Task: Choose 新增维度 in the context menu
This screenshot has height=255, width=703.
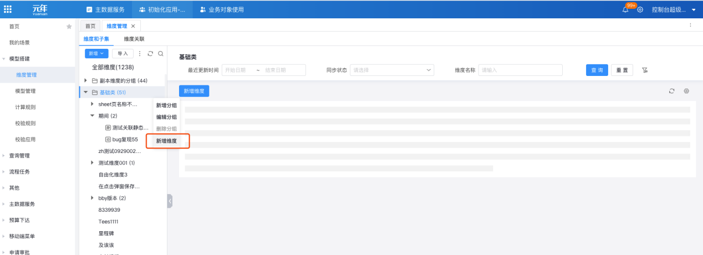Action: tap(166, 141)
